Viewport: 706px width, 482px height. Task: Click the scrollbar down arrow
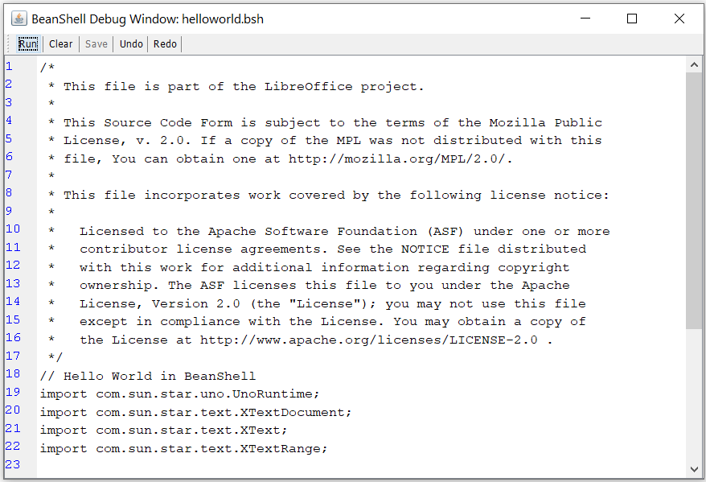pos(695,468)
